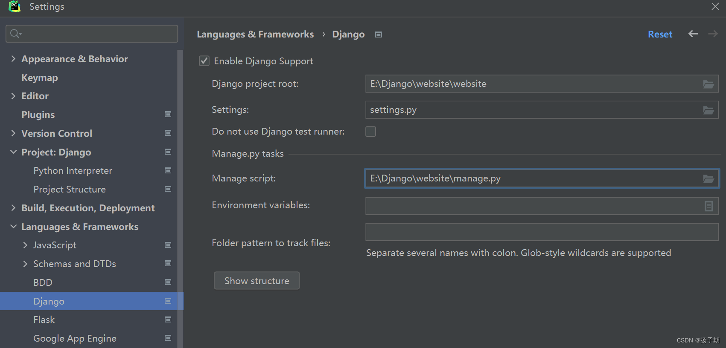Click the project icon beside BDD
The image size is (726, 348).
point(168,282)
